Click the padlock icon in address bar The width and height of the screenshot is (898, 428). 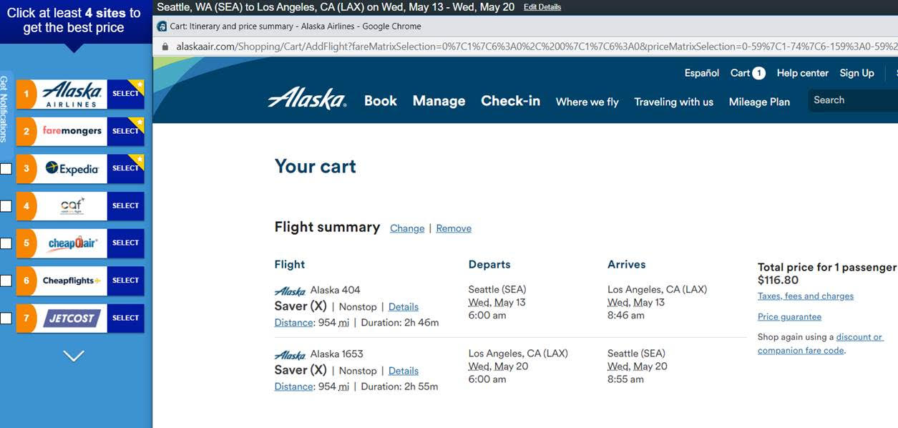pyautogui.click(x=165, y=47)
